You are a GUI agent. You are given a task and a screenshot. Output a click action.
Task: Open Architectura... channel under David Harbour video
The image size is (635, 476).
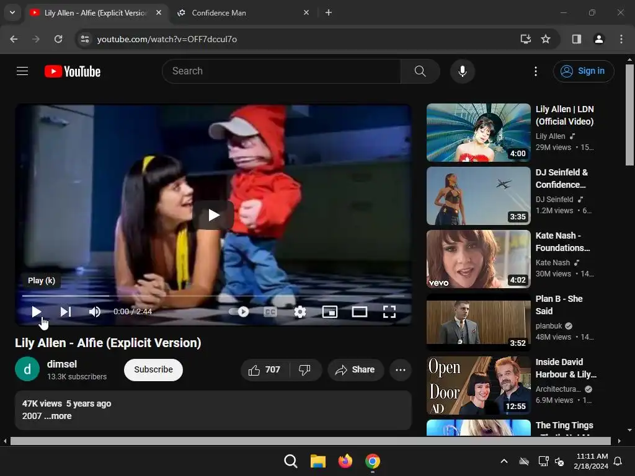pos(558,389)
